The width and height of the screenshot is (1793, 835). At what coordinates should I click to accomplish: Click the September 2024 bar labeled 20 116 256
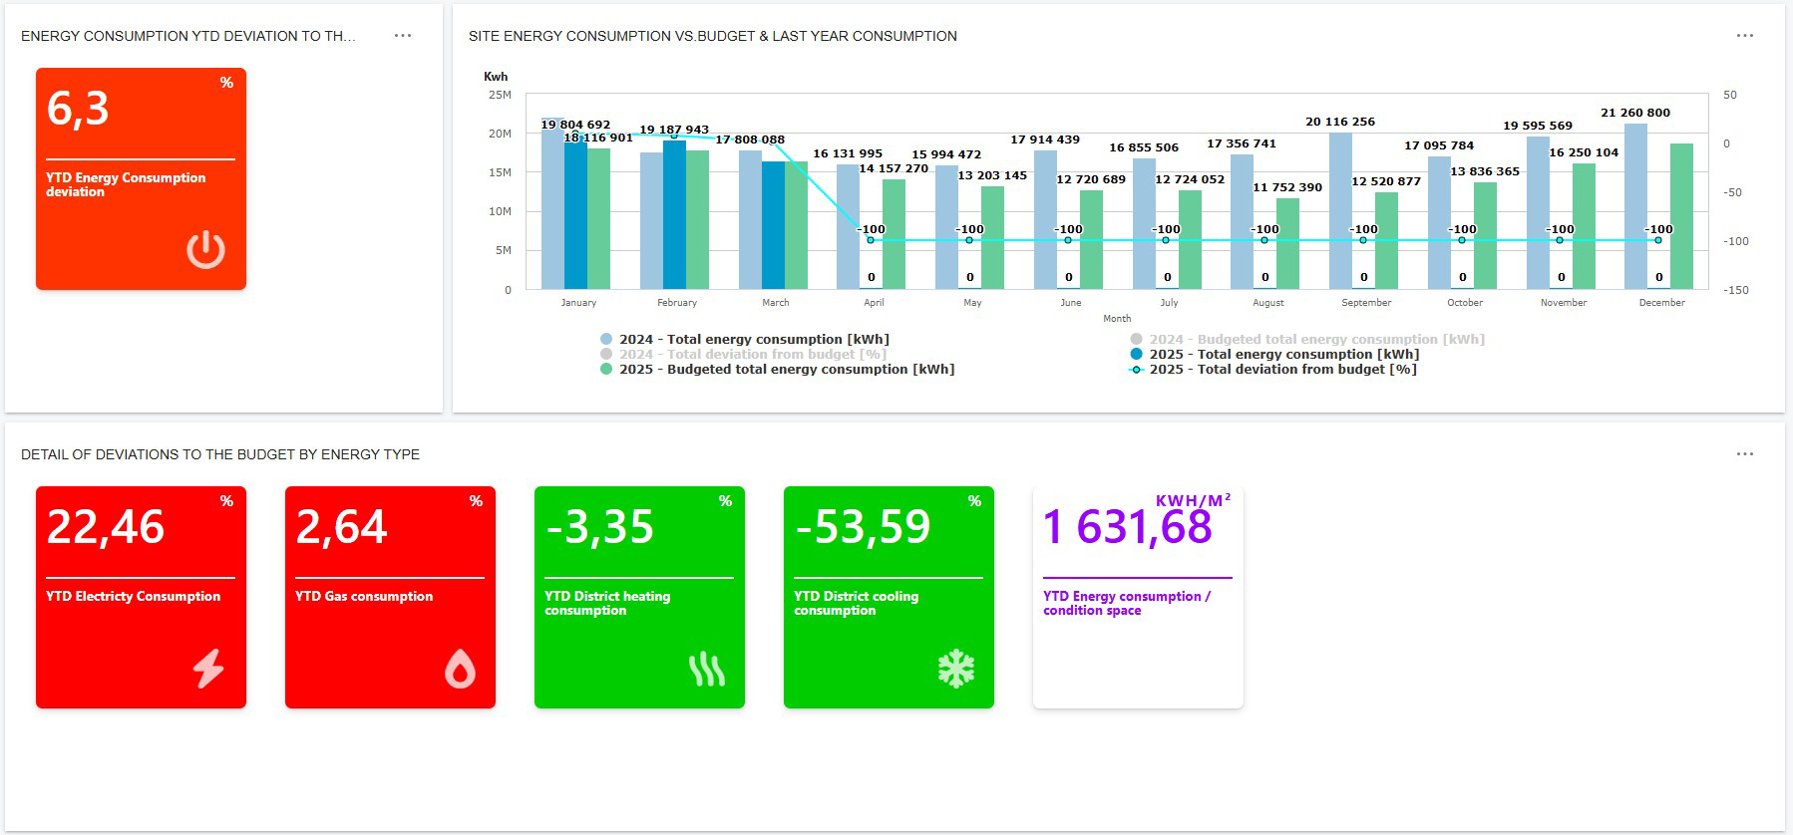[x=1340, y=210]
